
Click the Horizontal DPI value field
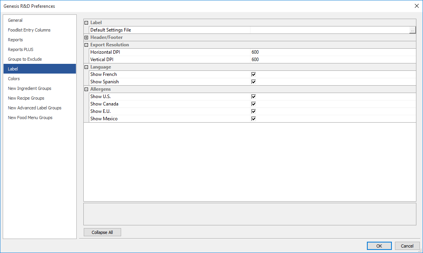[x=333, y=52]
